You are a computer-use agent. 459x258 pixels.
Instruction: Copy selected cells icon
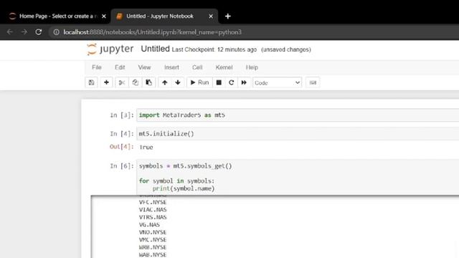pyautogui.click(x=135, y=82)
